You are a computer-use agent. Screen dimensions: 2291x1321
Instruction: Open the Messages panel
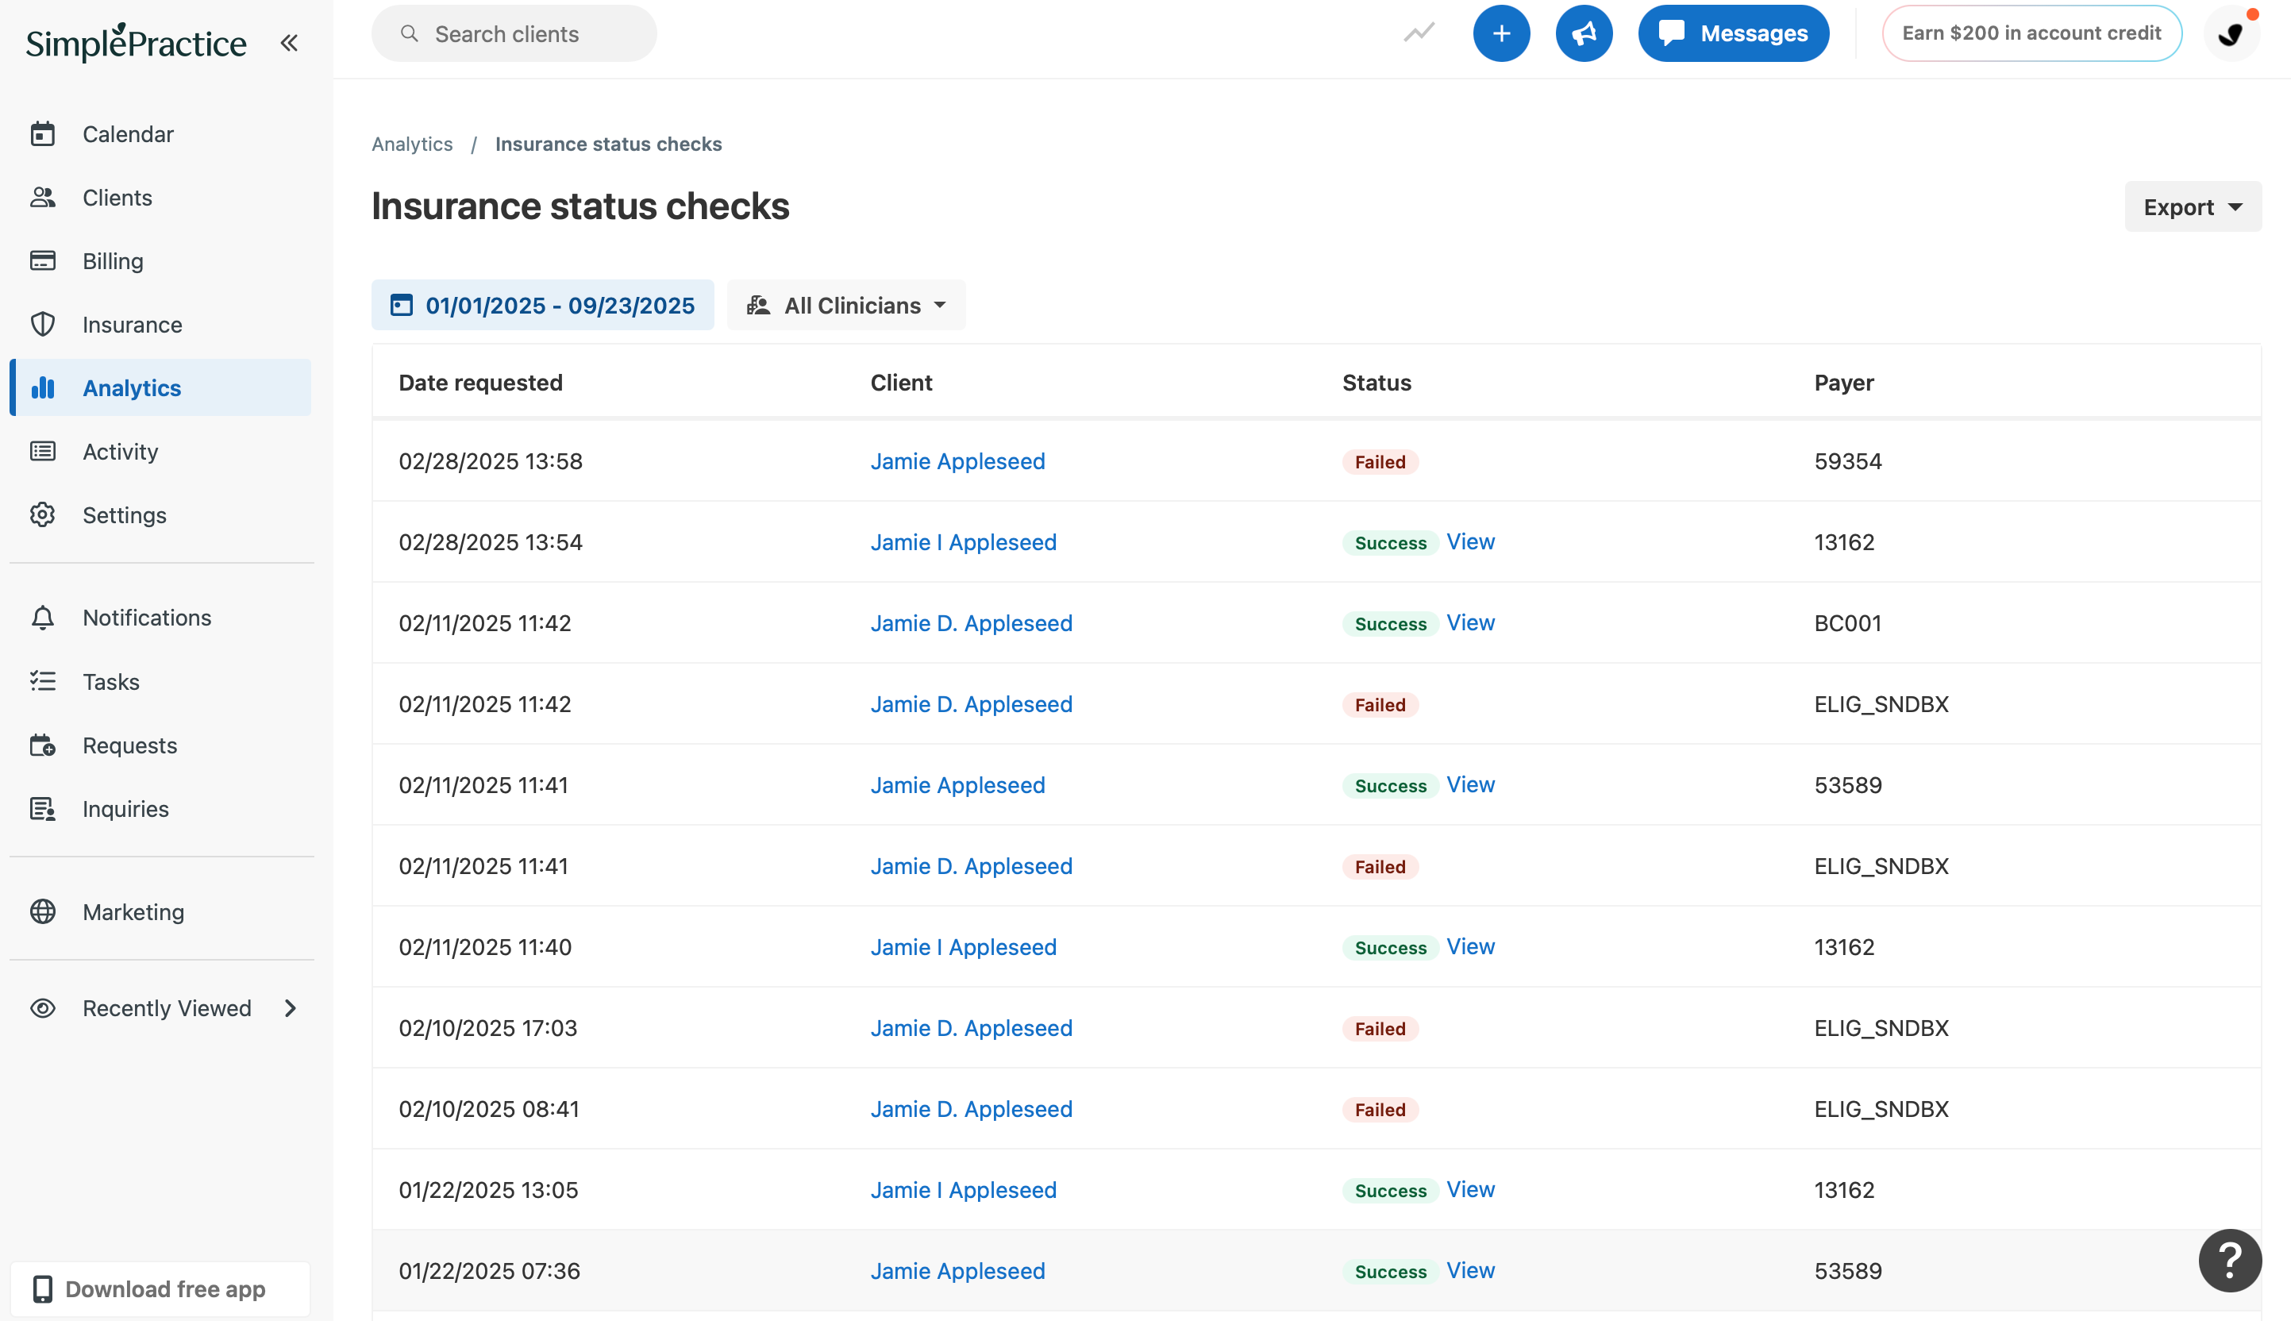pos(1733,33)
